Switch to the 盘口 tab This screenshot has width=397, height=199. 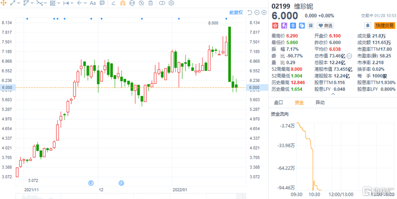(279, 103)
